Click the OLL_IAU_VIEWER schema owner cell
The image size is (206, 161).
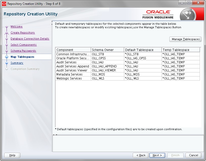click(x=108, y=70)
